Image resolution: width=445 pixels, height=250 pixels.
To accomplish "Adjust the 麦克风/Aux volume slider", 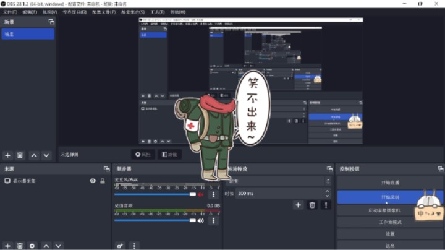I will [x=155, y=194].
